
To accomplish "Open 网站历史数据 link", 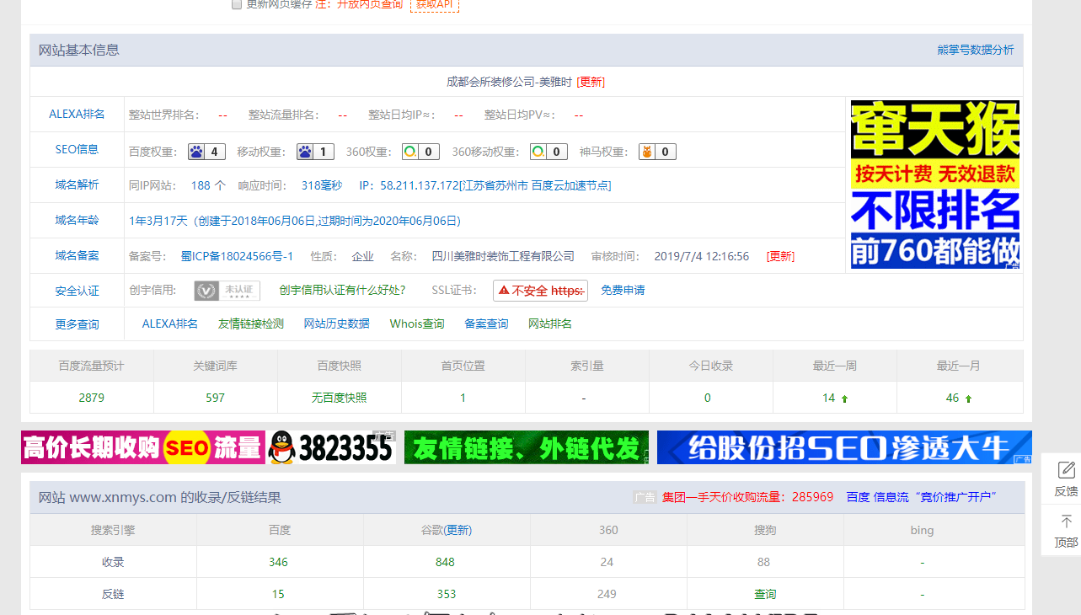I will 337,324.
